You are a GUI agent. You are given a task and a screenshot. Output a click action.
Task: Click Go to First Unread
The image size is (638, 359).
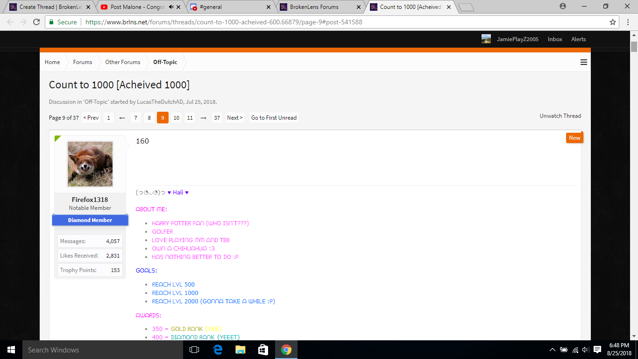[274, 118]
